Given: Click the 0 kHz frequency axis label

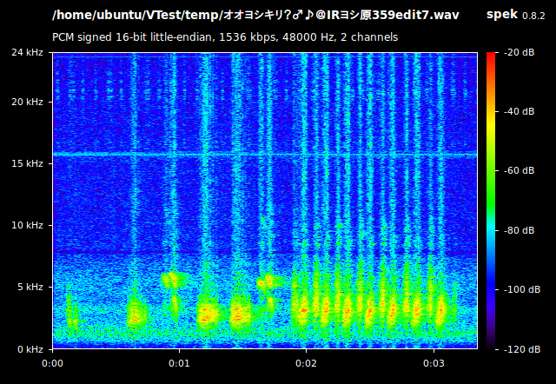Looking at the screenshot, I should click(x=30, y=349).
